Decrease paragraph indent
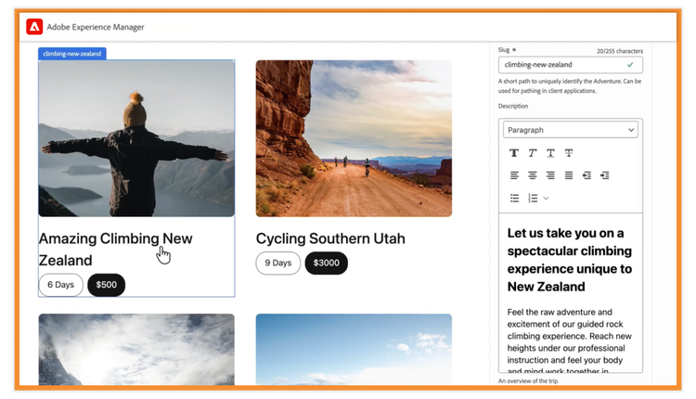 point(586,175)
